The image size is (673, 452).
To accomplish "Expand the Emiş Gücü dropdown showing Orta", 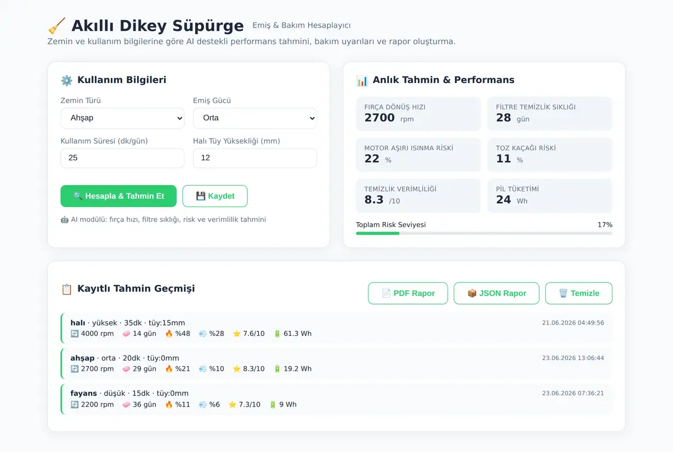I will [255, 118].
